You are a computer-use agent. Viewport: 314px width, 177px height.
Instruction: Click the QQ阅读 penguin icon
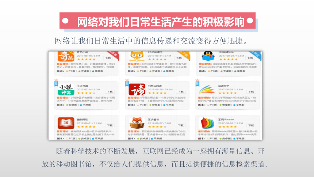click(208, 56)
